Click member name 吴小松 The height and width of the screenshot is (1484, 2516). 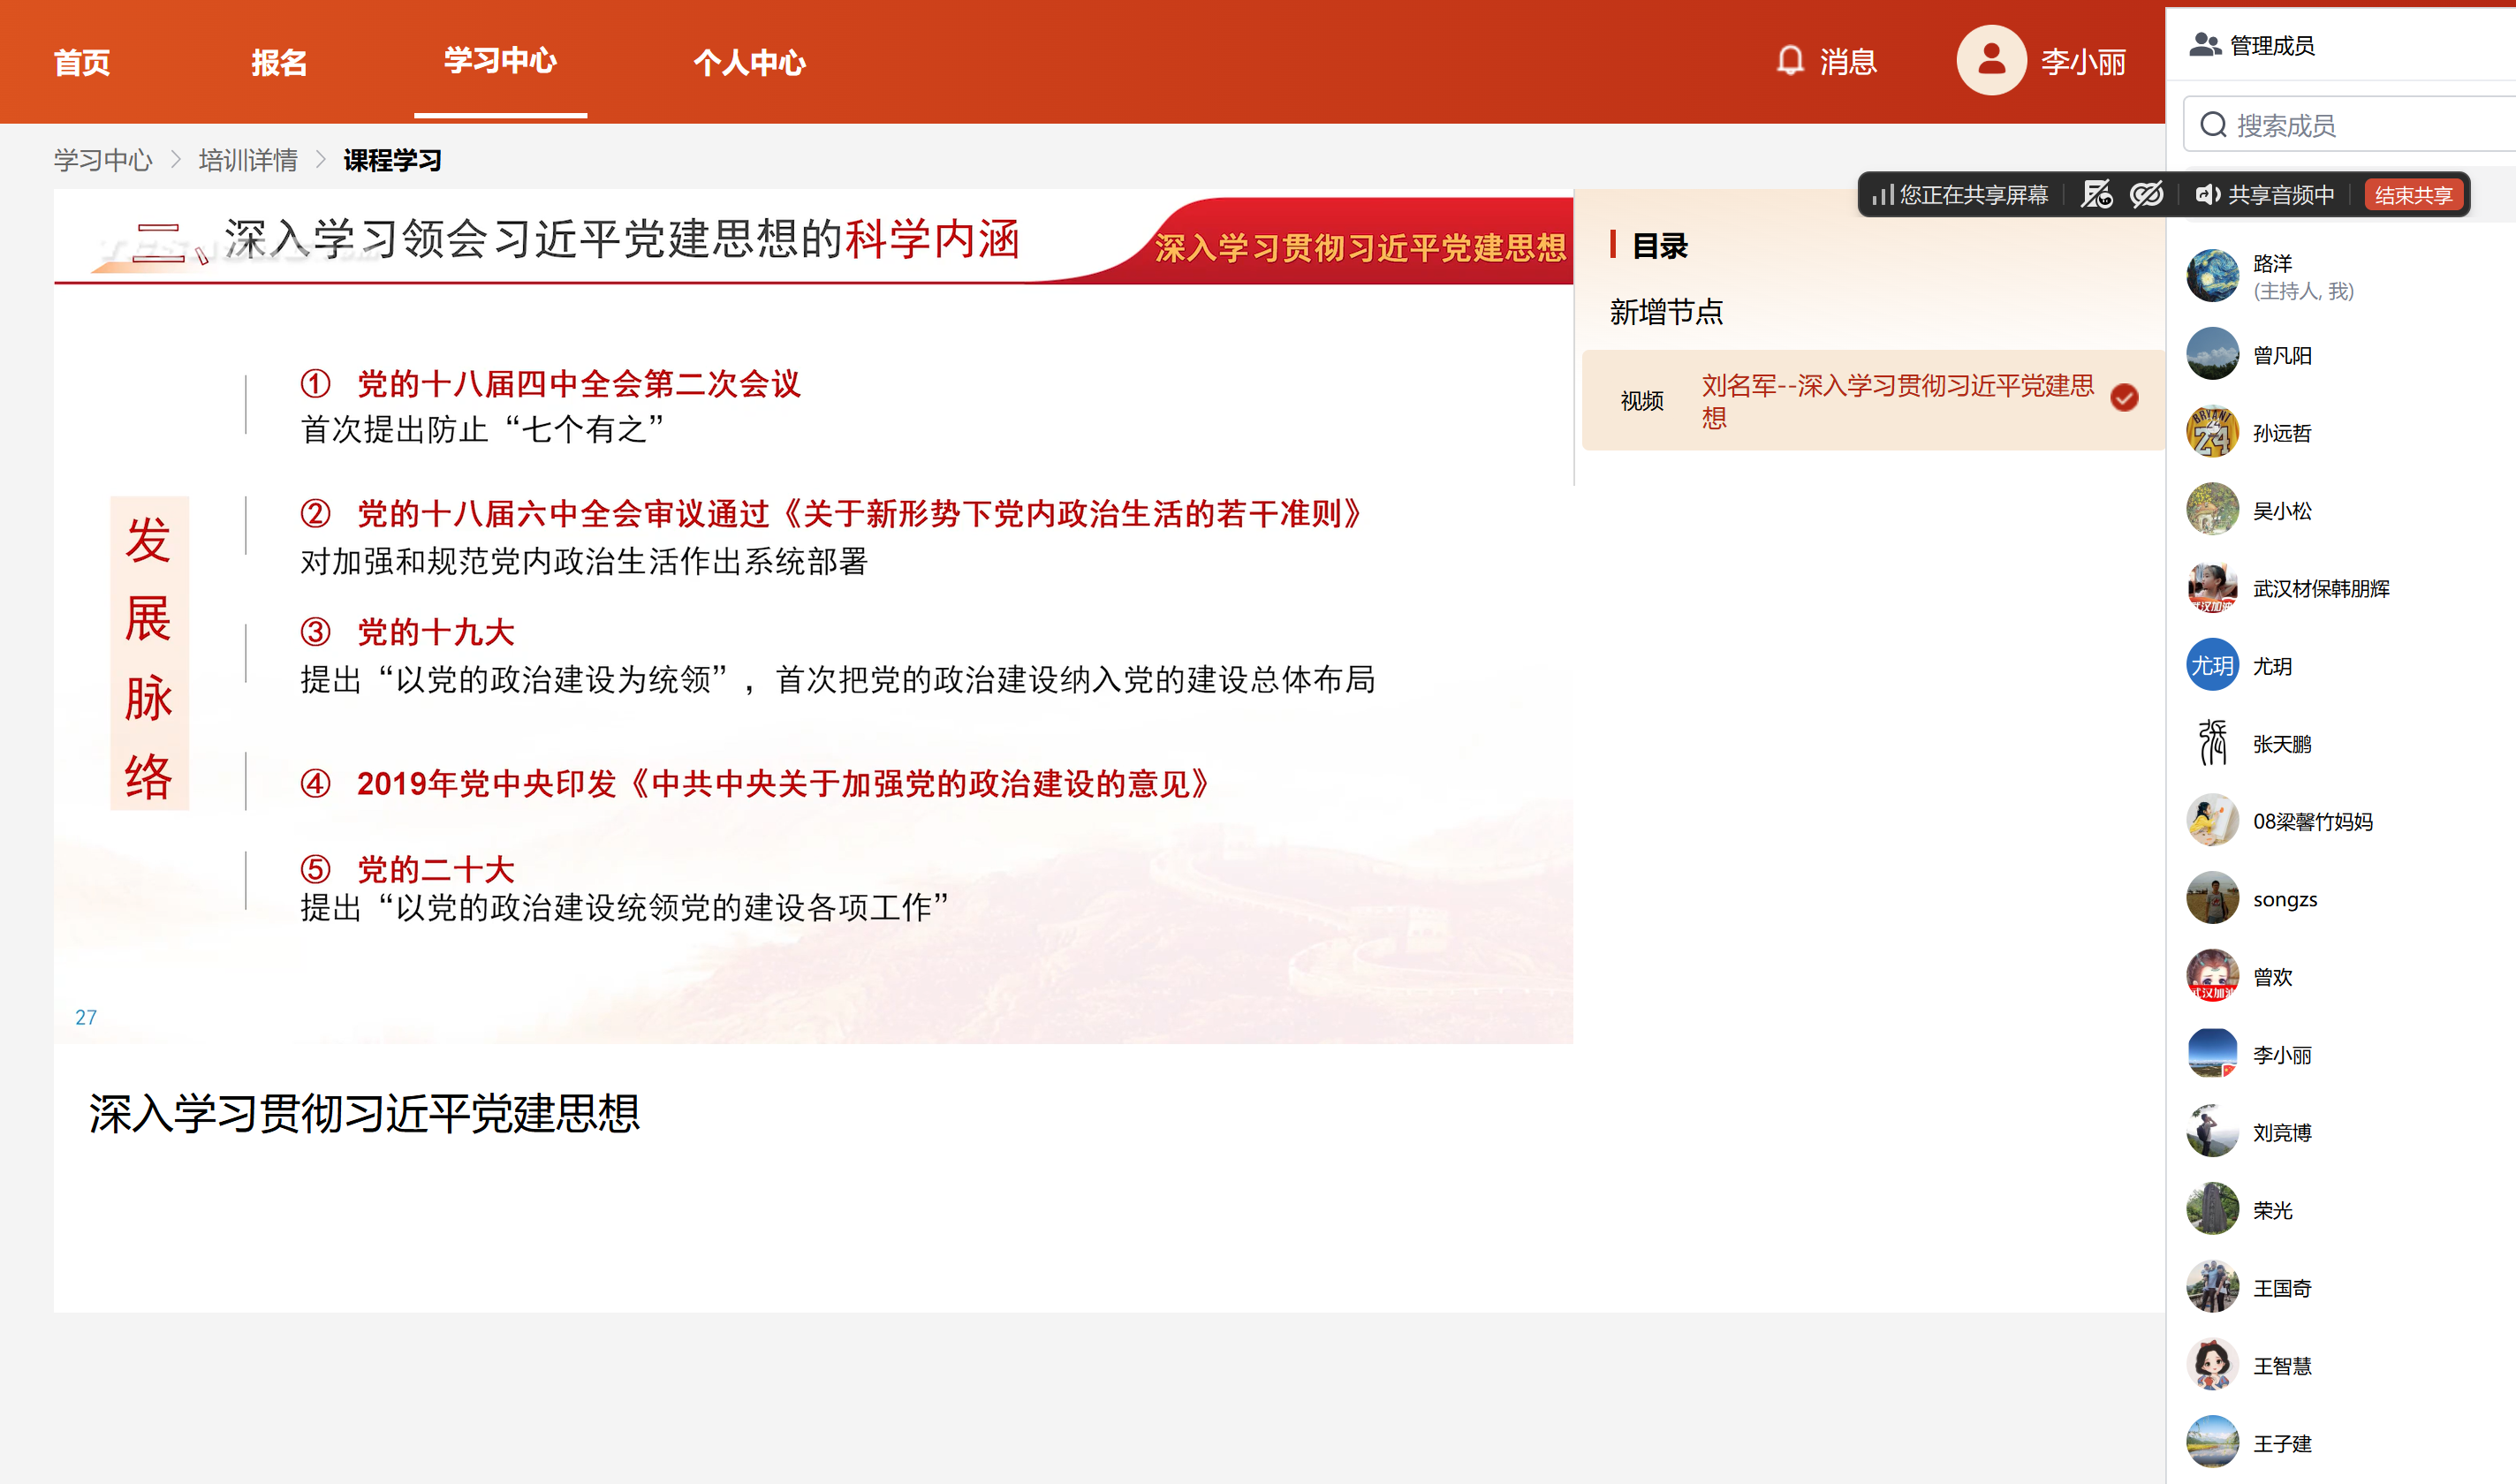[2282, 511]
